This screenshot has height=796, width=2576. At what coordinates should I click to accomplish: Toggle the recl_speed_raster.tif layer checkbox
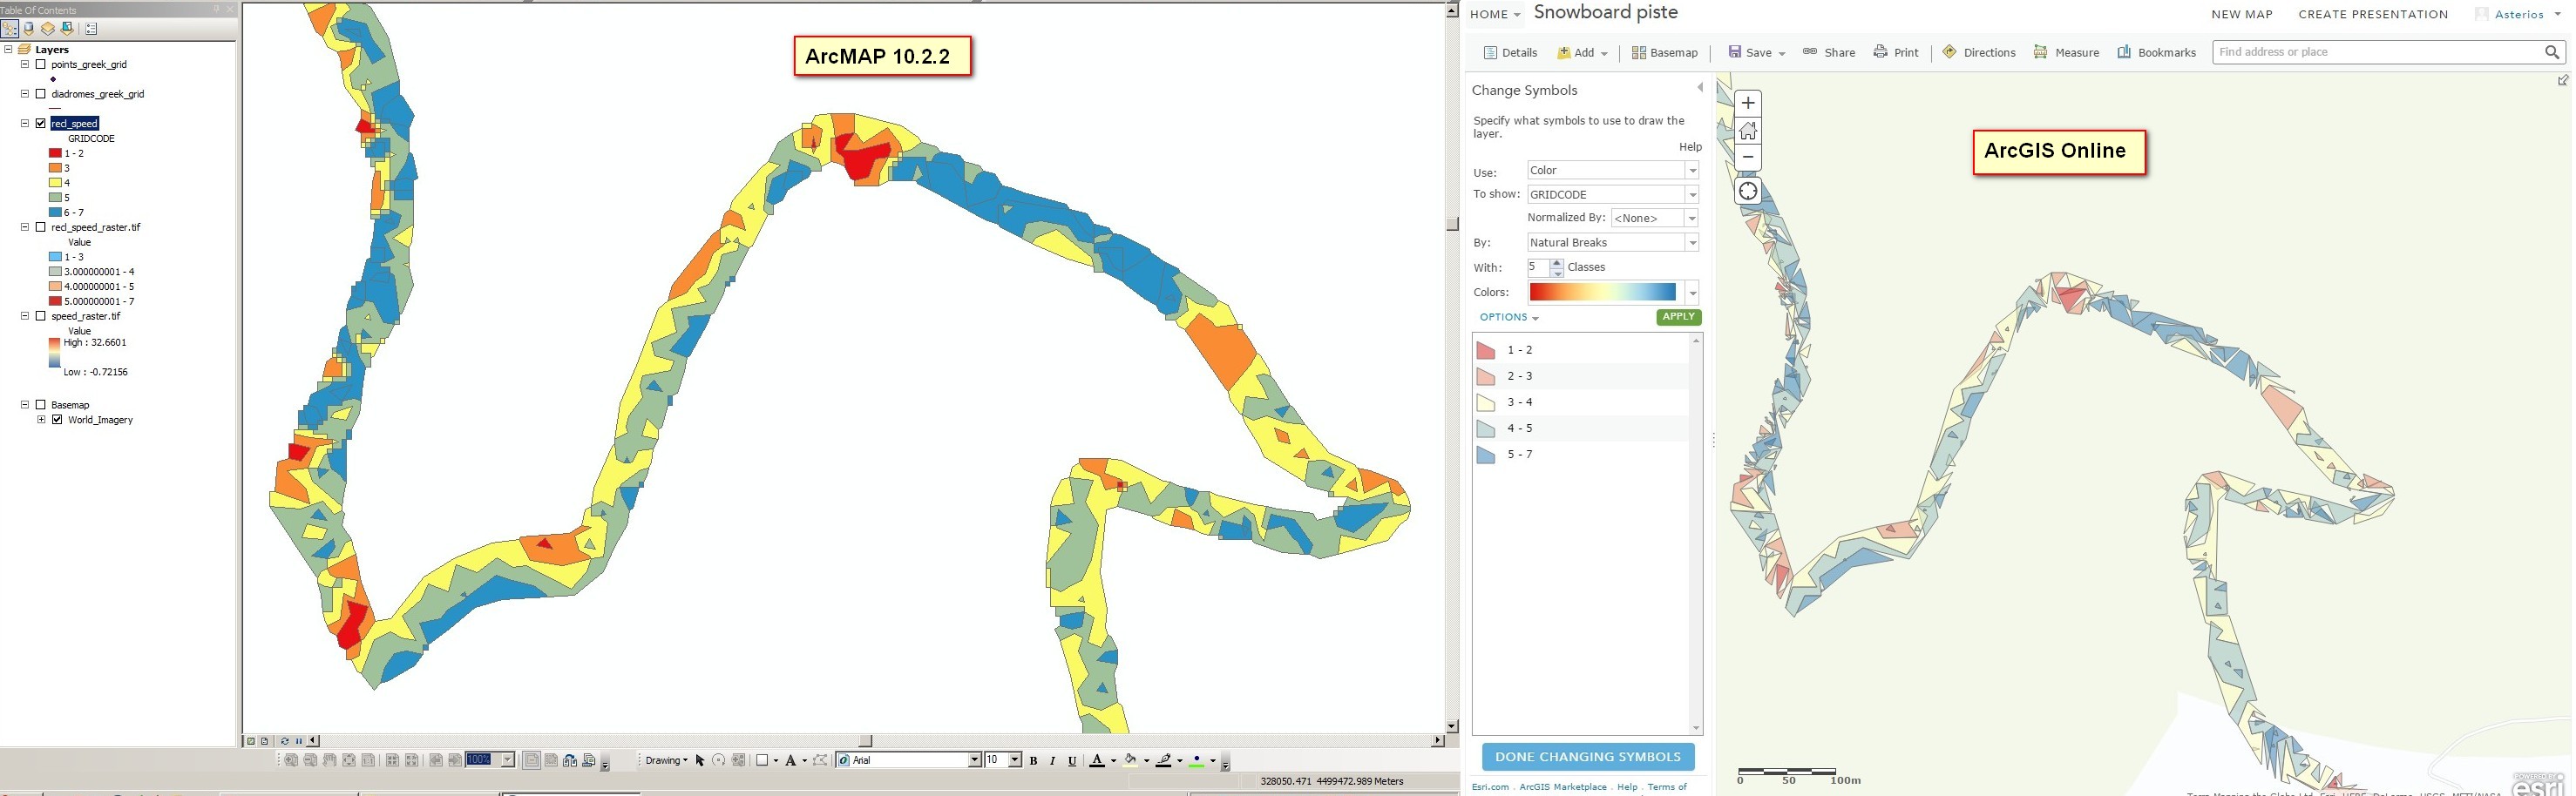[x=40, y=227]
